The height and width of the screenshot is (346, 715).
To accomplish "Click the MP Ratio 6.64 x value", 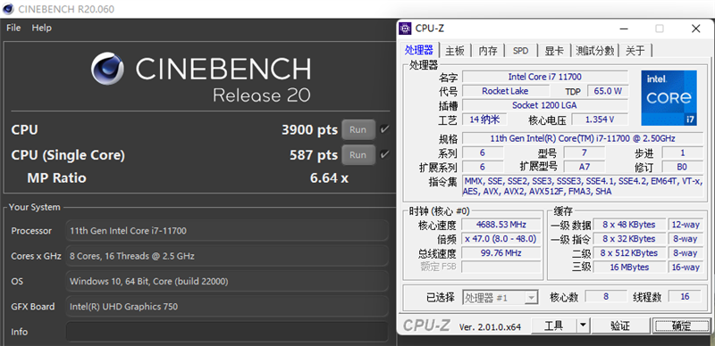I will click(329, 177).
